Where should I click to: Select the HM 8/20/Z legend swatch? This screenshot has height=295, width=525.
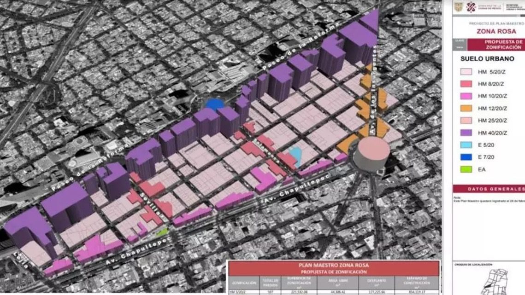pos(466,84)
